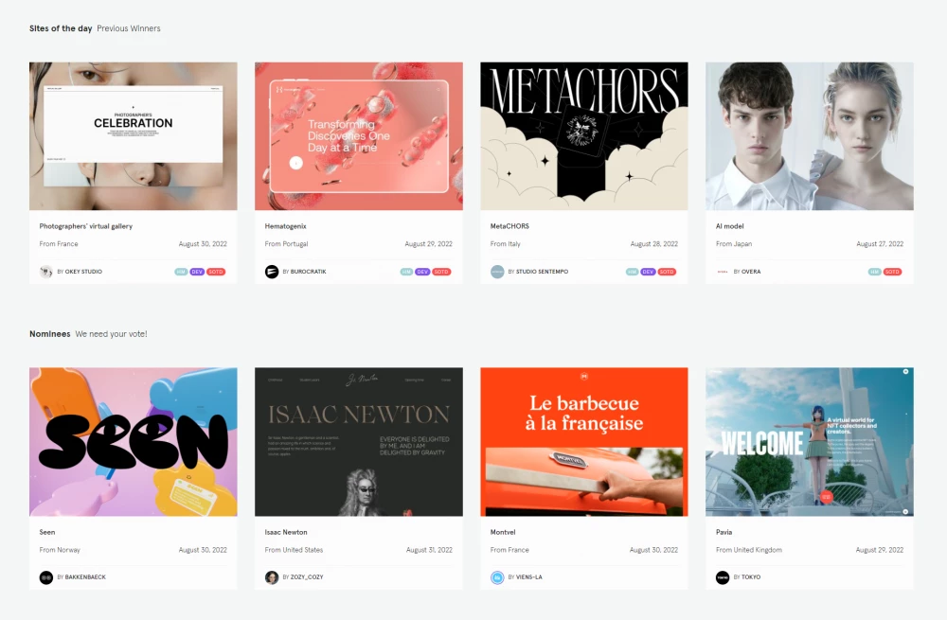Screen dimensions: 947x620
Task: Click the SOTD badge on Hematogenix card
Action: (x=441, y=272)
